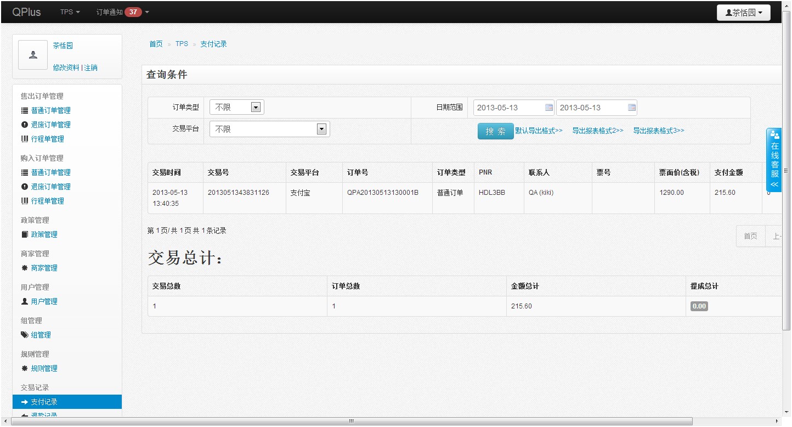The width and height of the screenshot is (792, 427).
Task: Click the start date input field
Action: [x=507, y=108]
